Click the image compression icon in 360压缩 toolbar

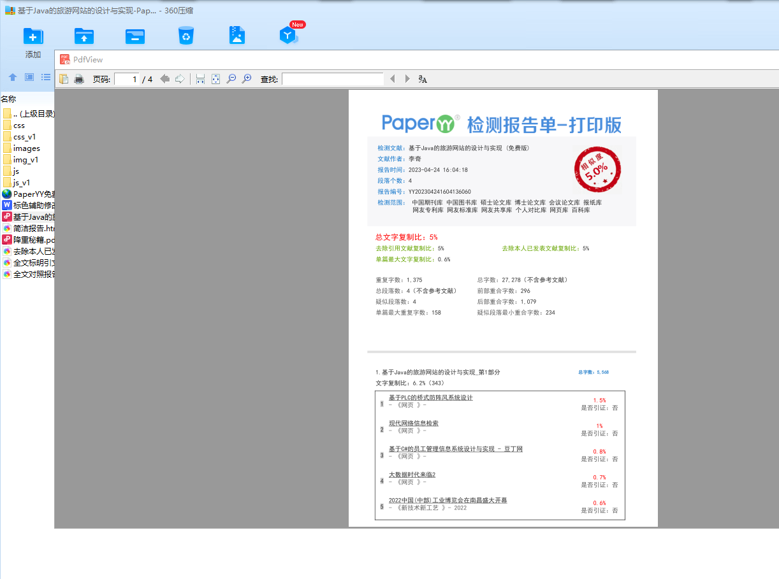tap(237, 35)
